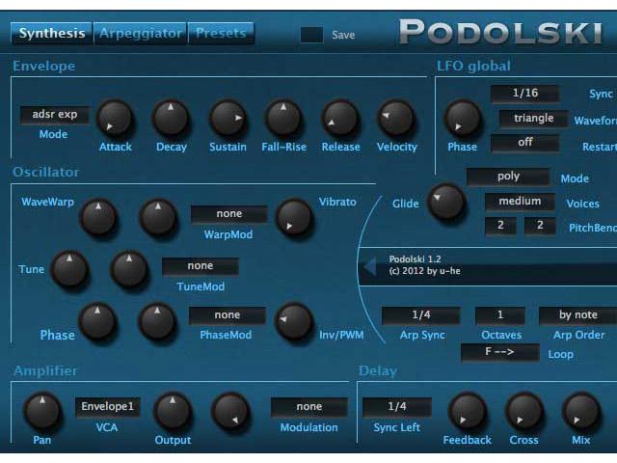Click the envelope Attack knob
The height and width of the screenshot is (463, 617).
(115, 118)
